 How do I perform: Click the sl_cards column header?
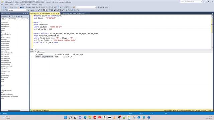pos(58,54)
